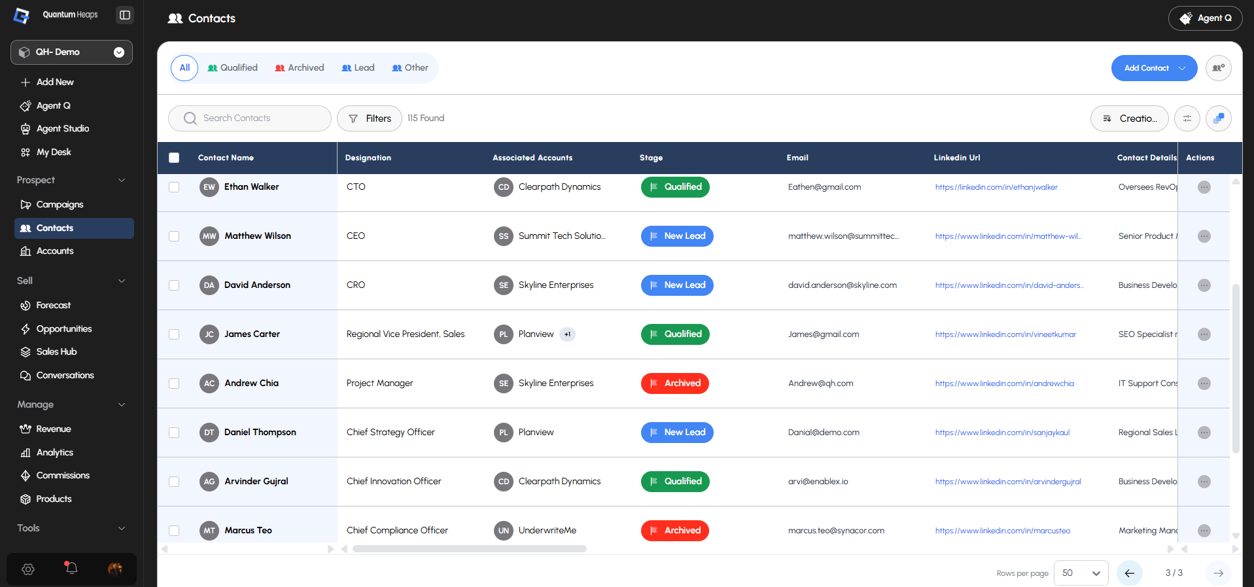1254x587 pixels.
Task: Open Campaigns in the sidebar
Action: pyautogui.click(x=60, y=205)
